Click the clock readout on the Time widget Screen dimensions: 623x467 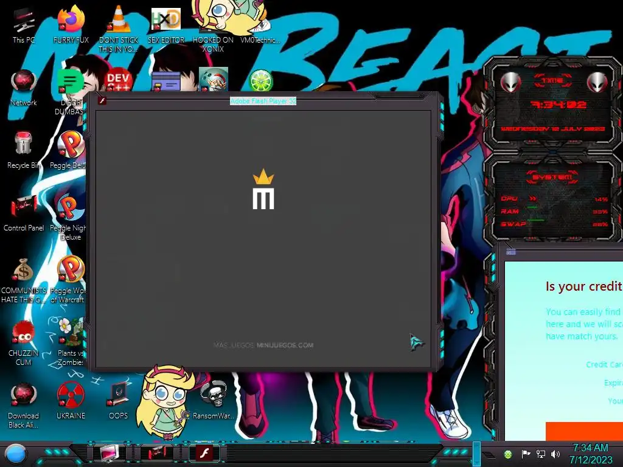coord(559,105)
